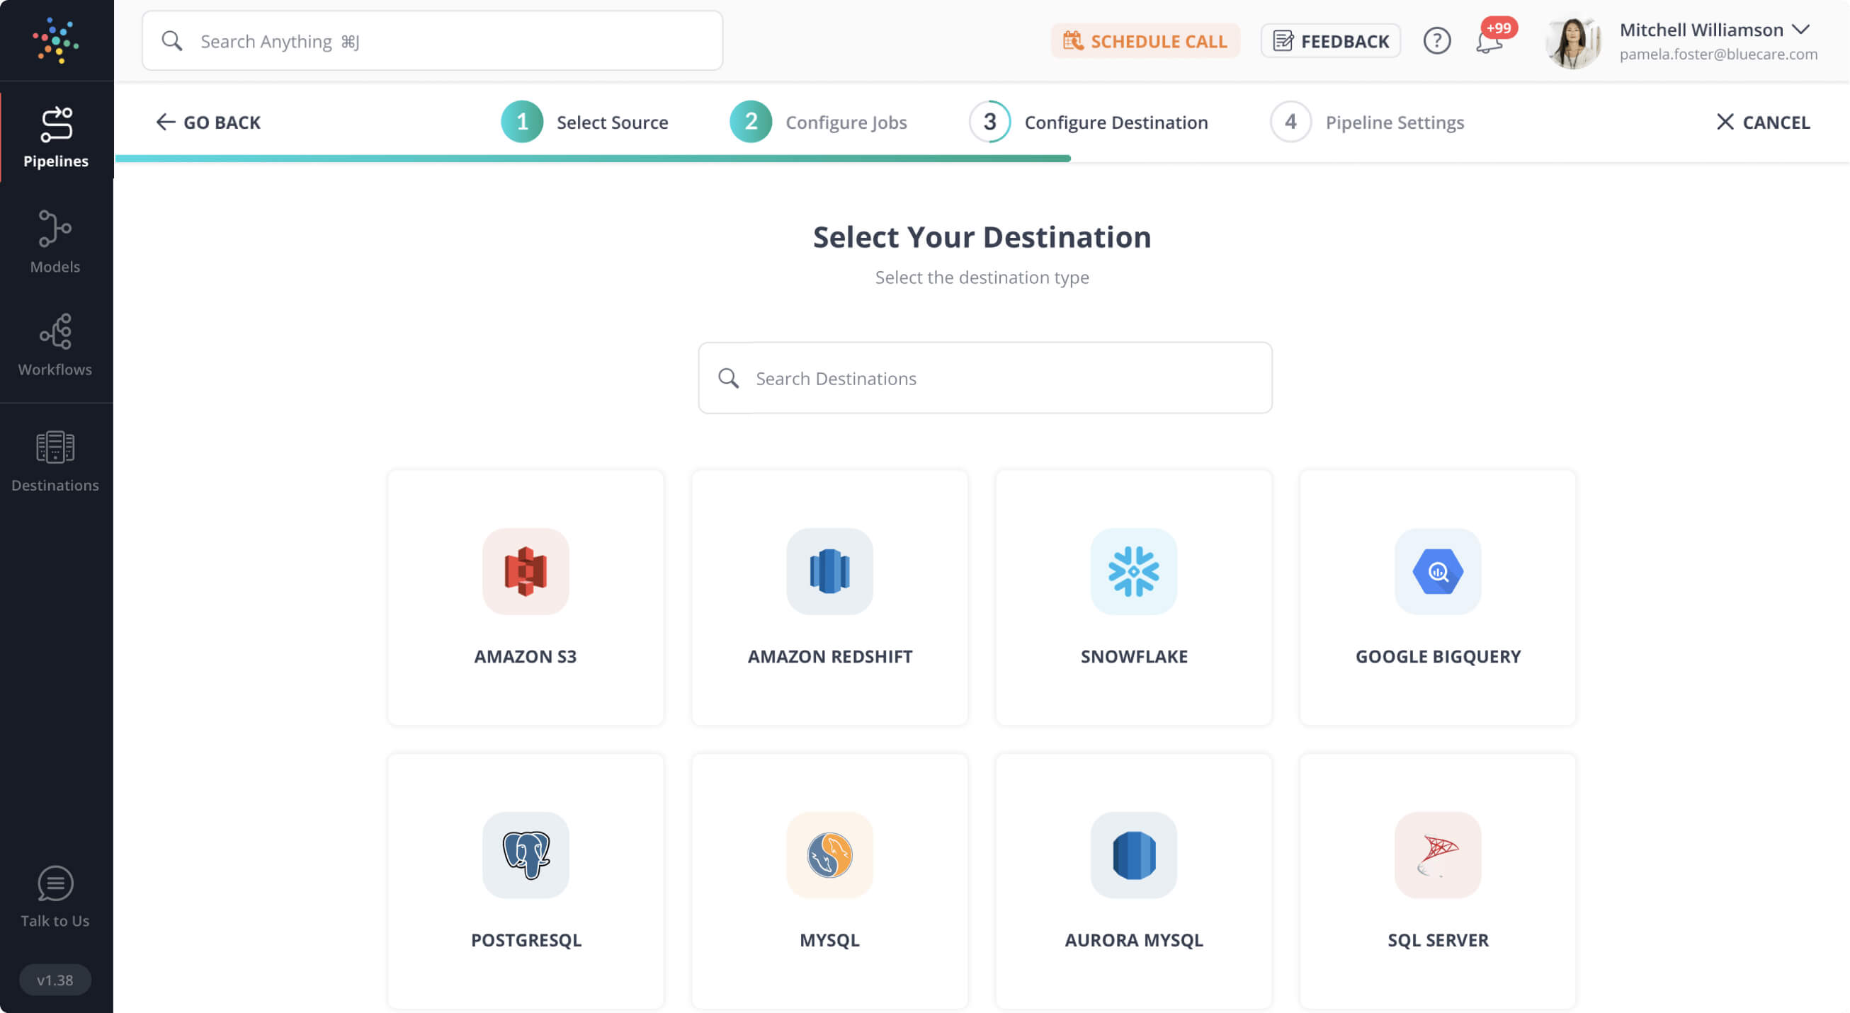Click the v1.38 version badge
Image resolution: width=1850 pixels, height=1013 pixels.
[x=55, y=980]
